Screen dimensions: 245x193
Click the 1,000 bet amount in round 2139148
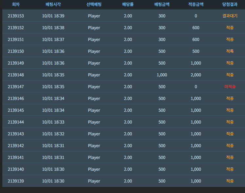(162, 75)
